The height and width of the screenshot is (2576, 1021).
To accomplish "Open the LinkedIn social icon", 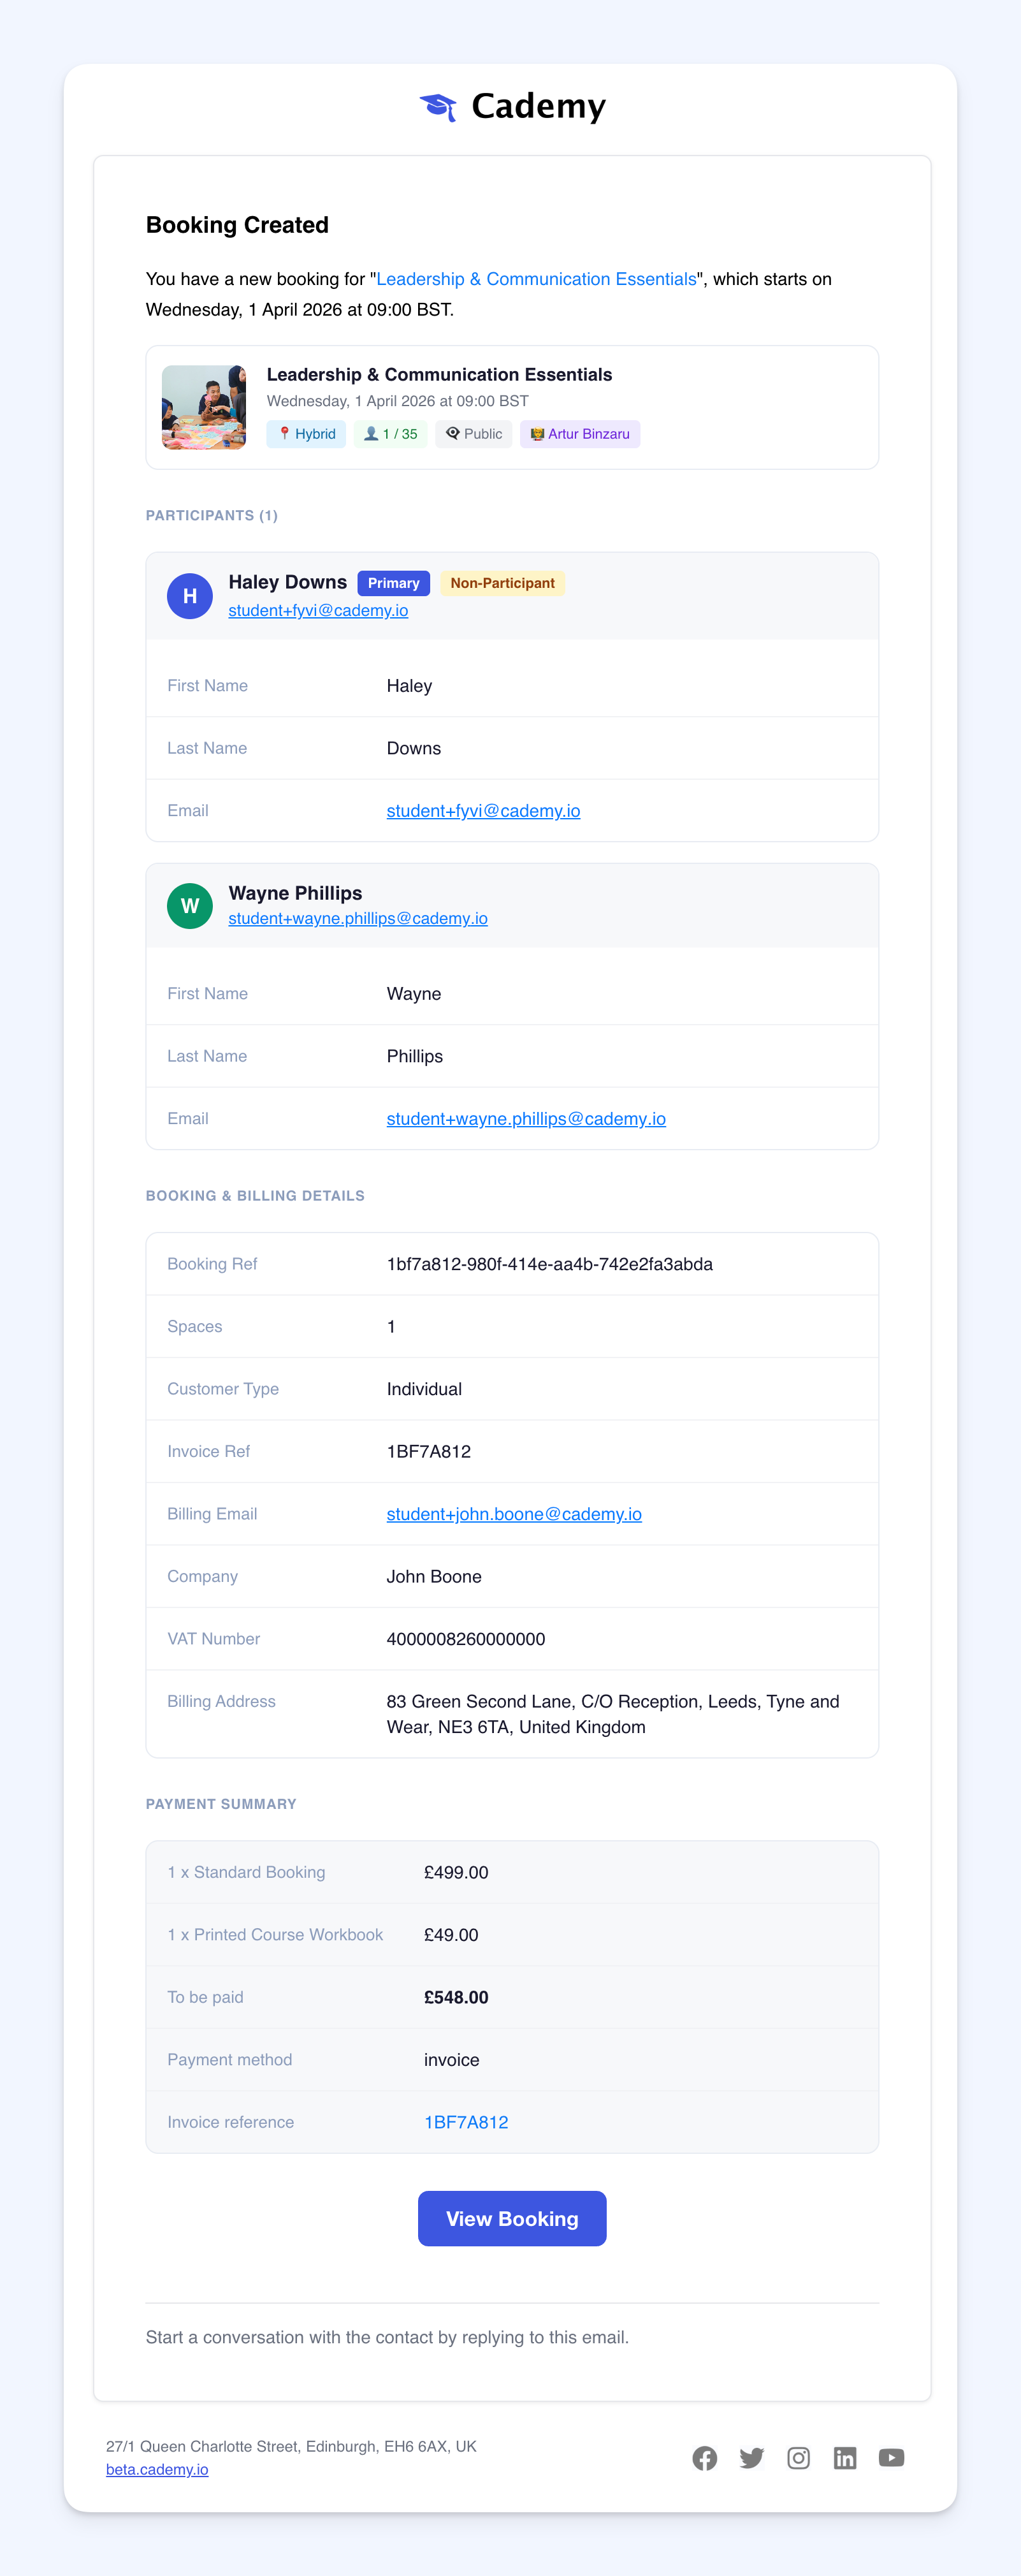I will (845, 2458).
